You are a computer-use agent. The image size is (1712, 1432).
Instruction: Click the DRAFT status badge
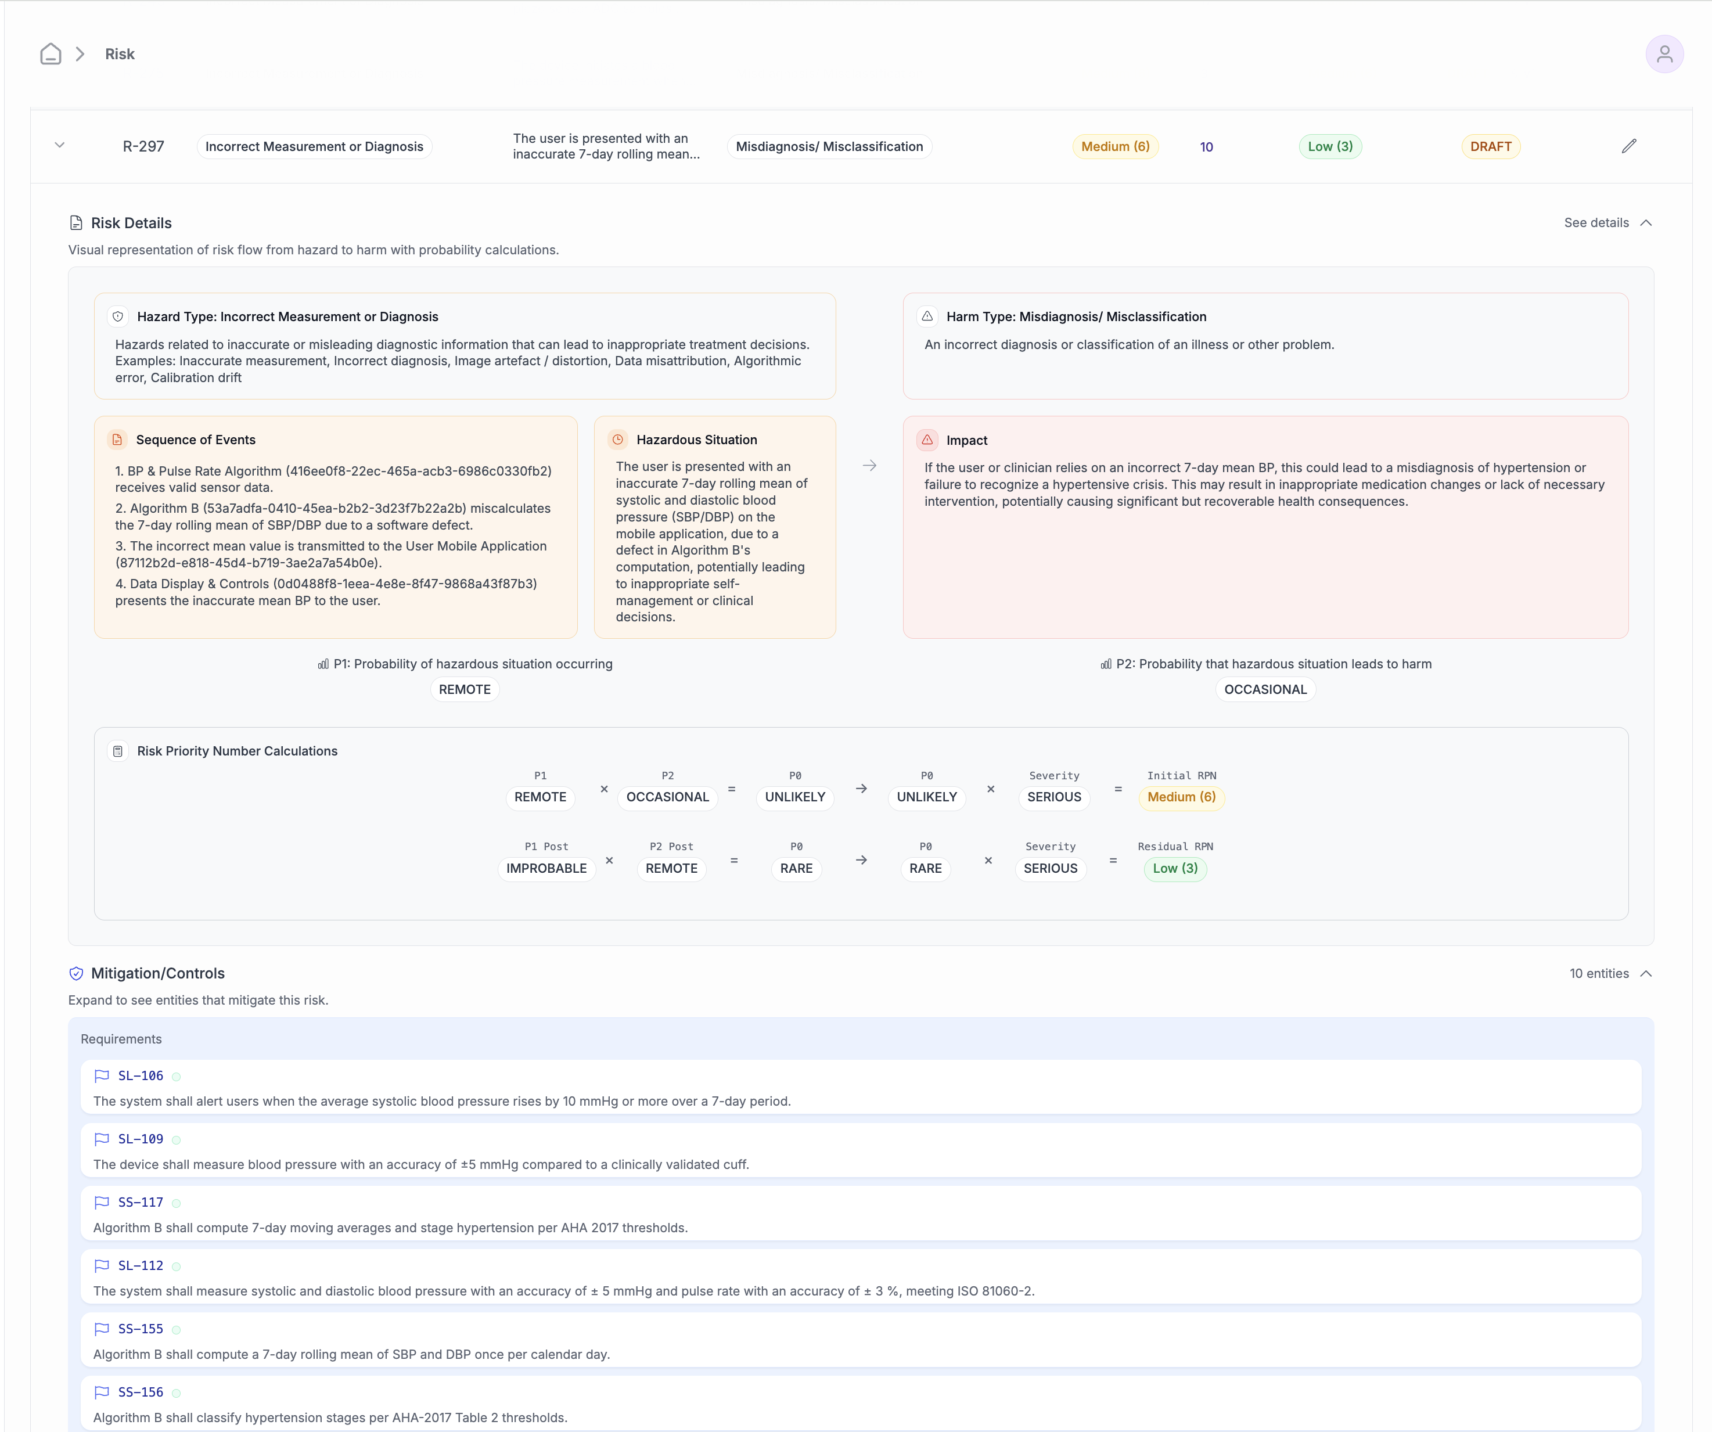[1490, 147]
